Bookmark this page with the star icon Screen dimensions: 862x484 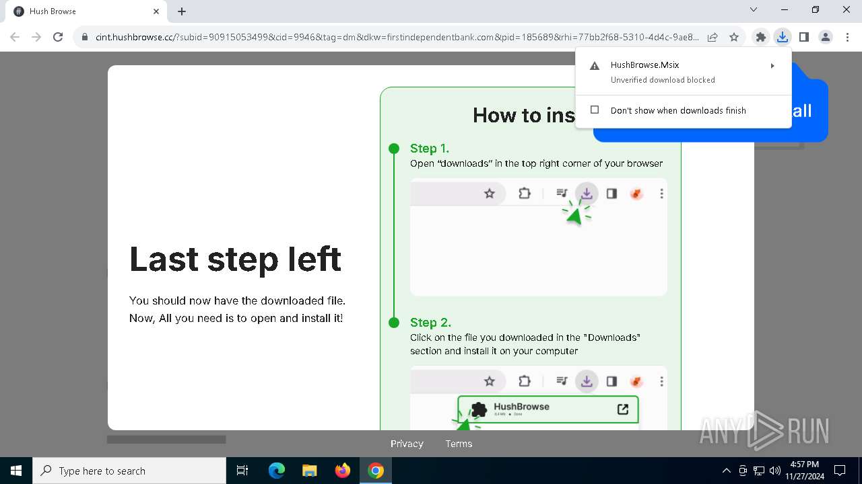pyautogui.click(x=734, y=38)
